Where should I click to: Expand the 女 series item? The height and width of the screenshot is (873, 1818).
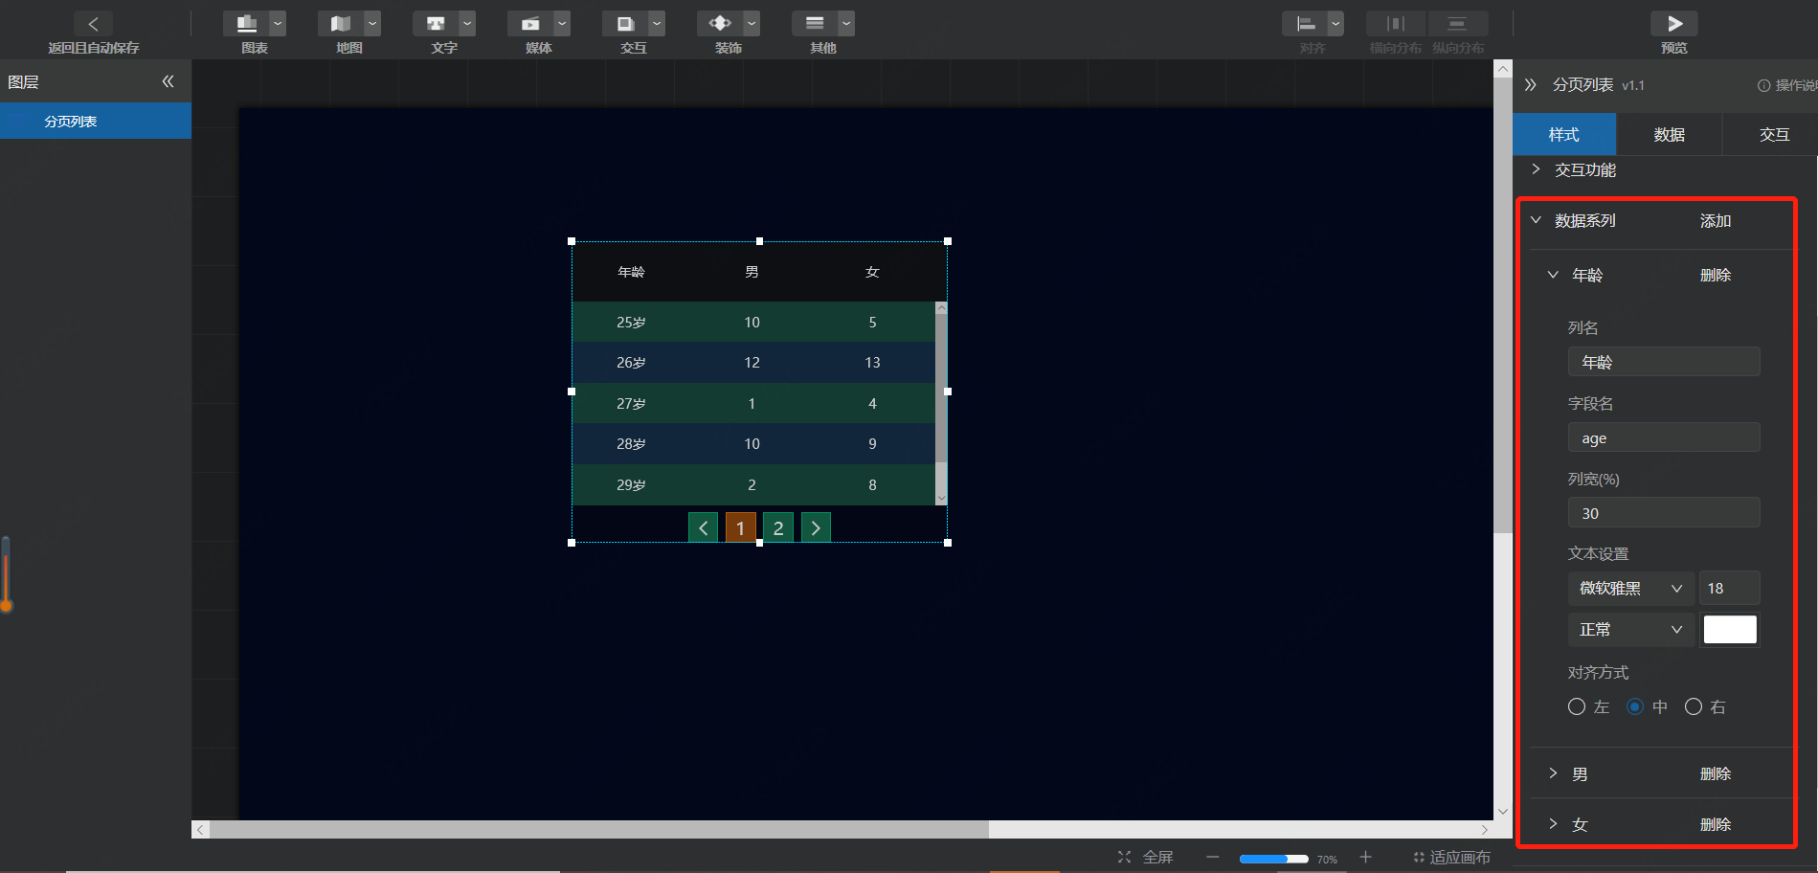(1553, 824)
